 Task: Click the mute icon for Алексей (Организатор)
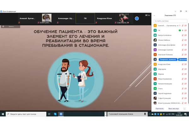(x=183, y=26)
